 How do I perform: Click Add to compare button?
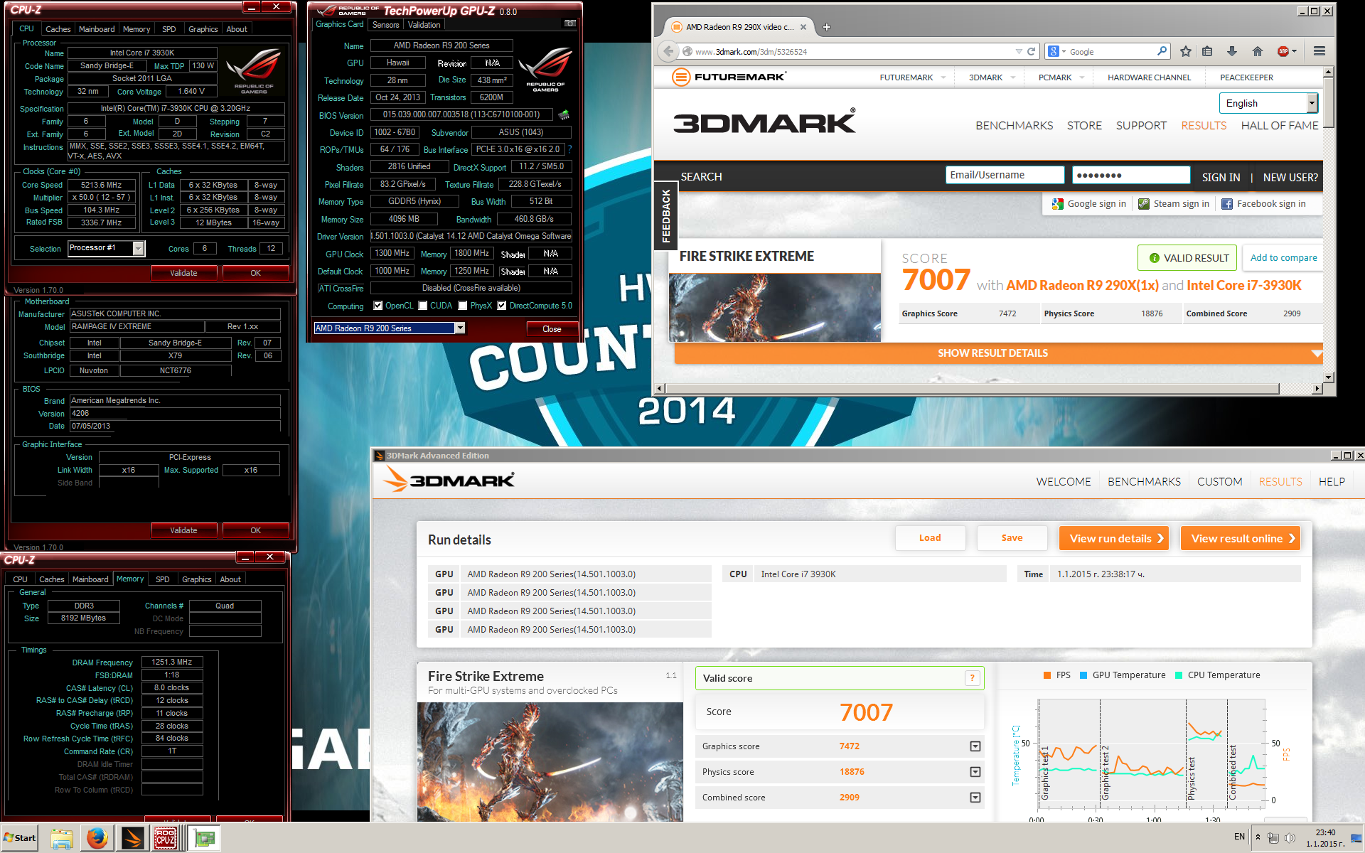[x=1283, y=257]
